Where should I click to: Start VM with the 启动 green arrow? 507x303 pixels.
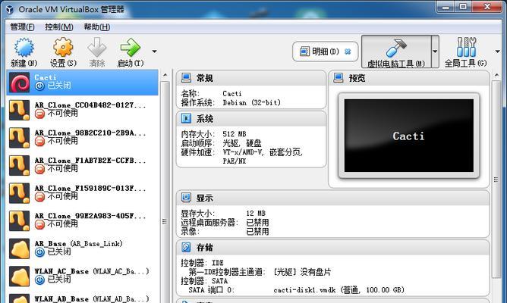pyautogui.click(x=131, y=48)
